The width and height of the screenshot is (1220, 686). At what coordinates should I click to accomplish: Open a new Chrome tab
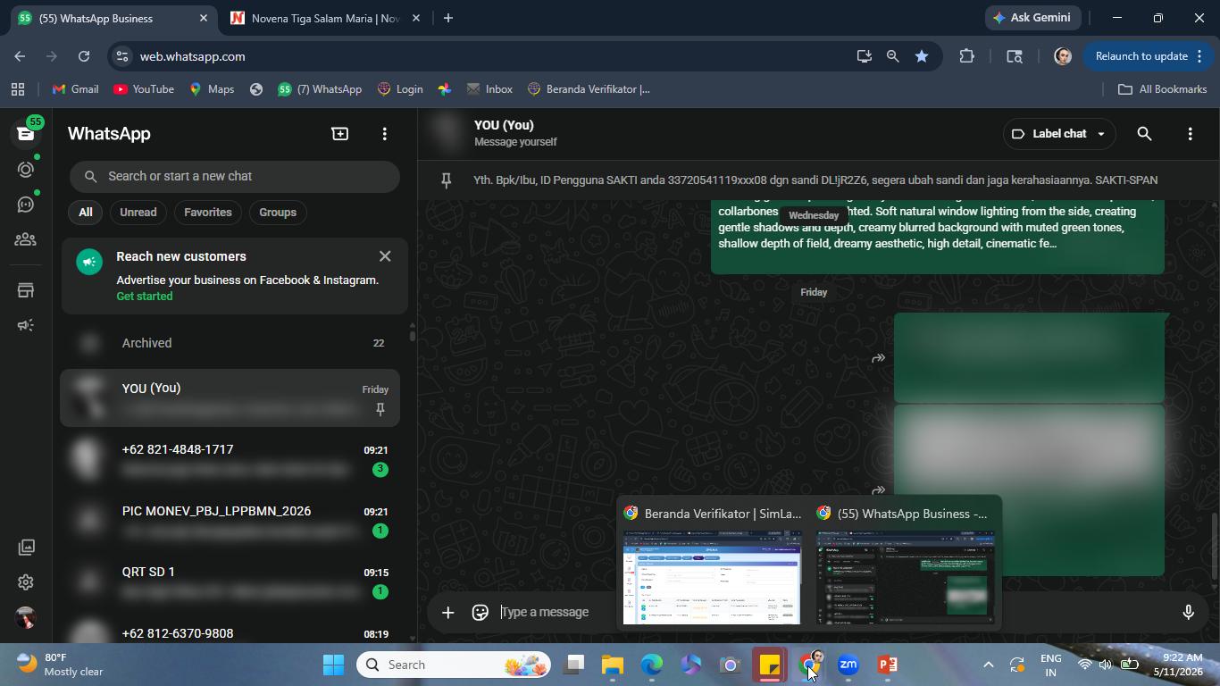pos(448,18)
